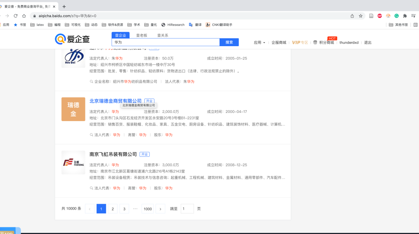
Task: Click the share icon in address bar
Action: click(x=352, y=16)
